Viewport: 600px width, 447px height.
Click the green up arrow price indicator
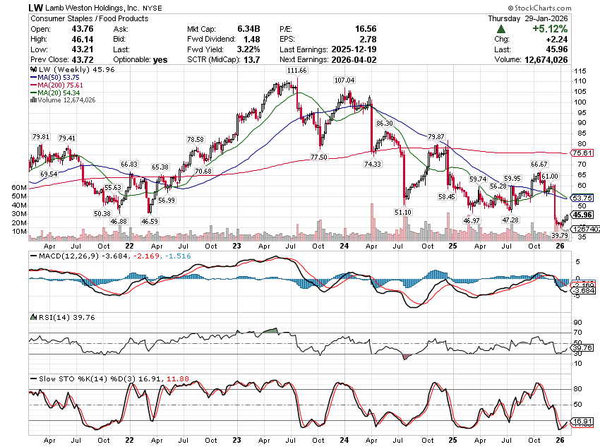click(x=501, y=29)
